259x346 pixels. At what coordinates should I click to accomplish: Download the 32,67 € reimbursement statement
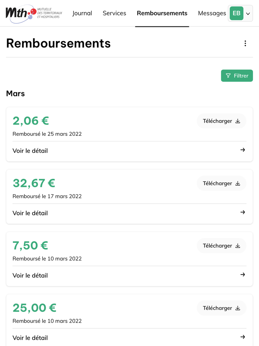(x=221, y=183)
